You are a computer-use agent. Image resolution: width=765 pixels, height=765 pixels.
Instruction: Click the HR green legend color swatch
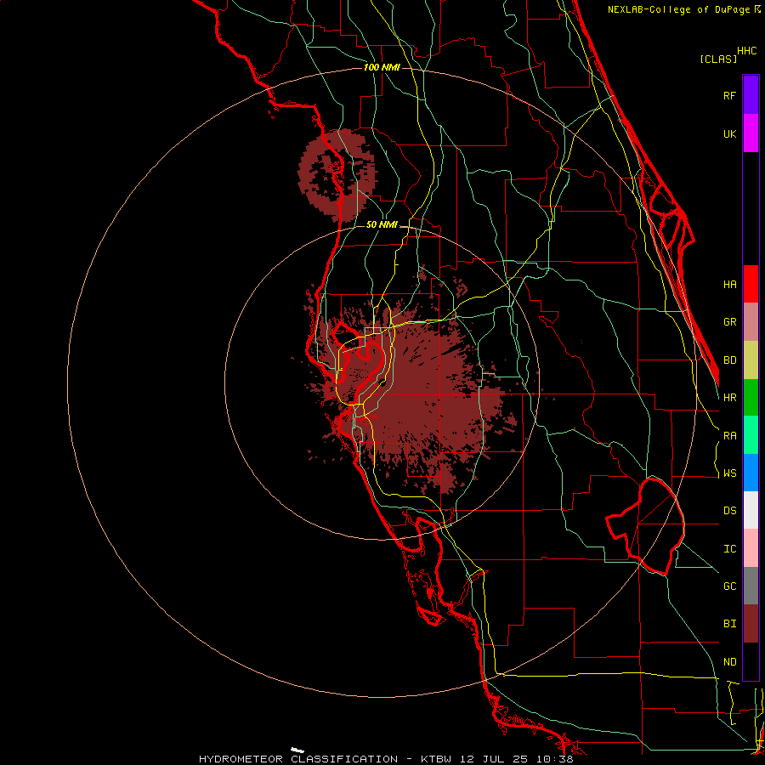point(751,398)
